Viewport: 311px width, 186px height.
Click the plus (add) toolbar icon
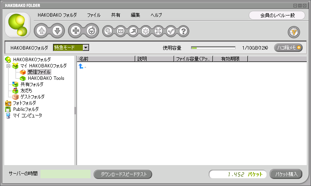pos(76,31)
